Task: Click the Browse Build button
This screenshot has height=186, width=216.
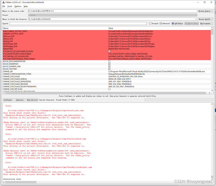Action: [205, 19]
